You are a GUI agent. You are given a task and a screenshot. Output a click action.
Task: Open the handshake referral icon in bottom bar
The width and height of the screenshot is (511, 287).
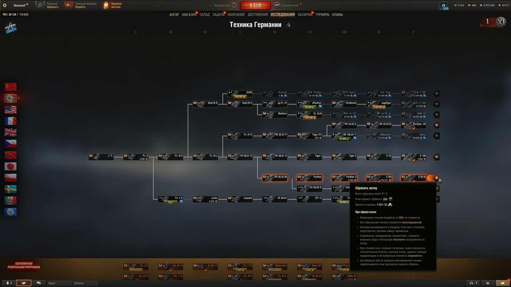[x=24, y=283]
